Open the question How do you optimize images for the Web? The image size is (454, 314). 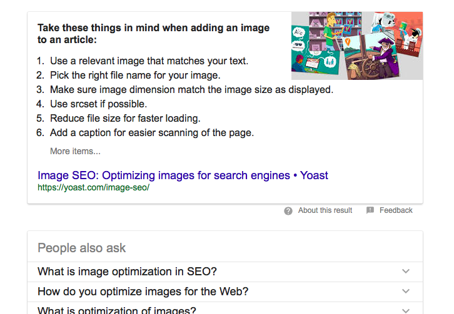click(143, 292)
